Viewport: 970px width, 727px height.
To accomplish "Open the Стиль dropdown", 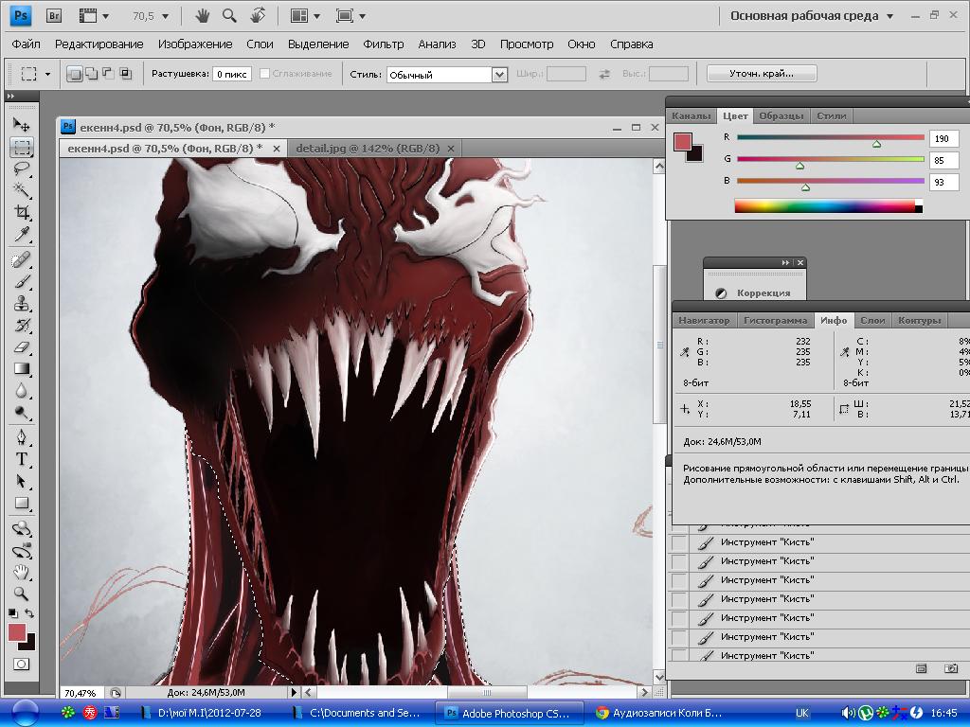I will (x=499, y=75).
